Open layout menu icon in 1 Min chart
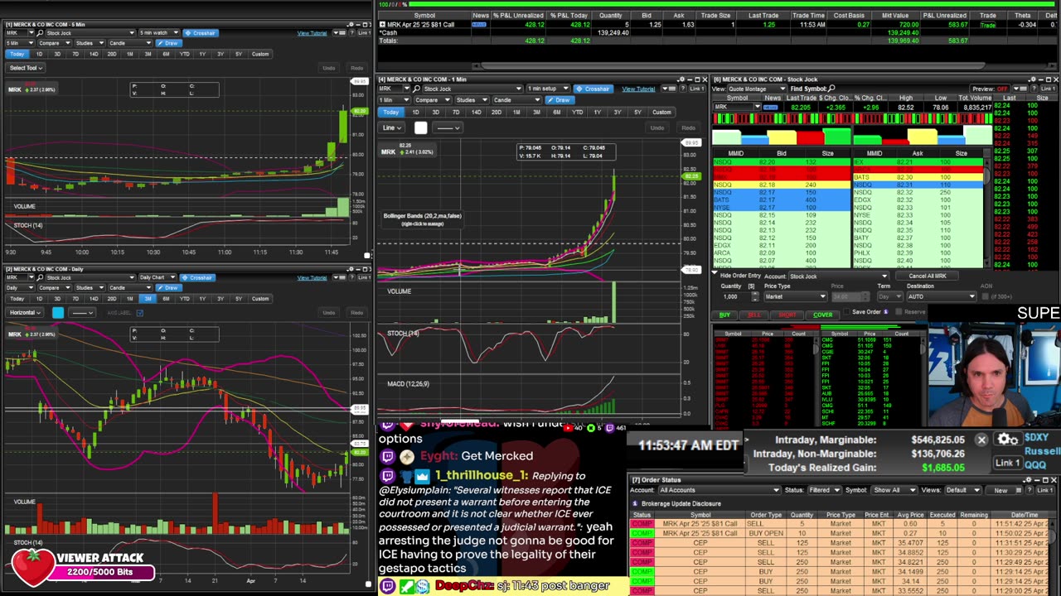This screenshot has height=596, width=1061. pos(671,89)
